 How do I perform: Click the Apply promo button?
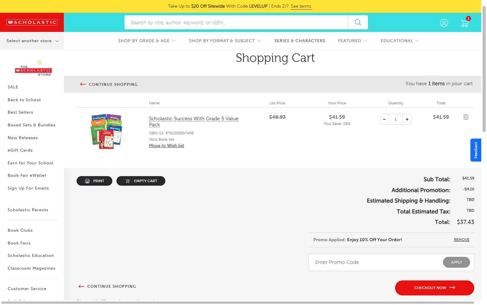[x=456, y=262]
